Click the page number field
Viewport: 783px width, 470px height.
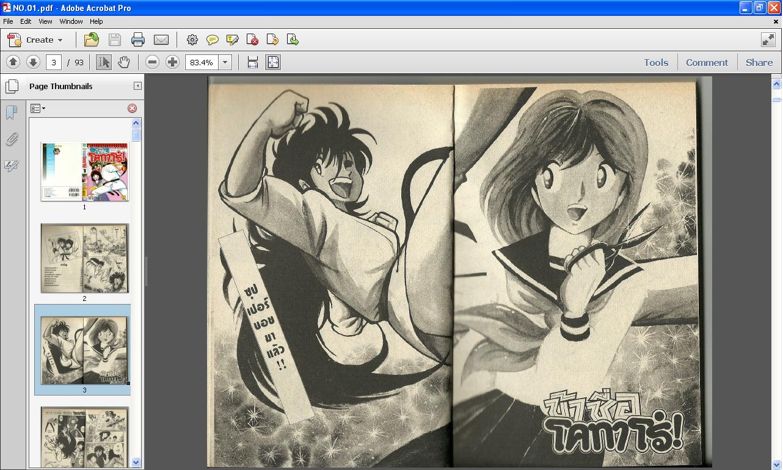(x=53, y=62)
